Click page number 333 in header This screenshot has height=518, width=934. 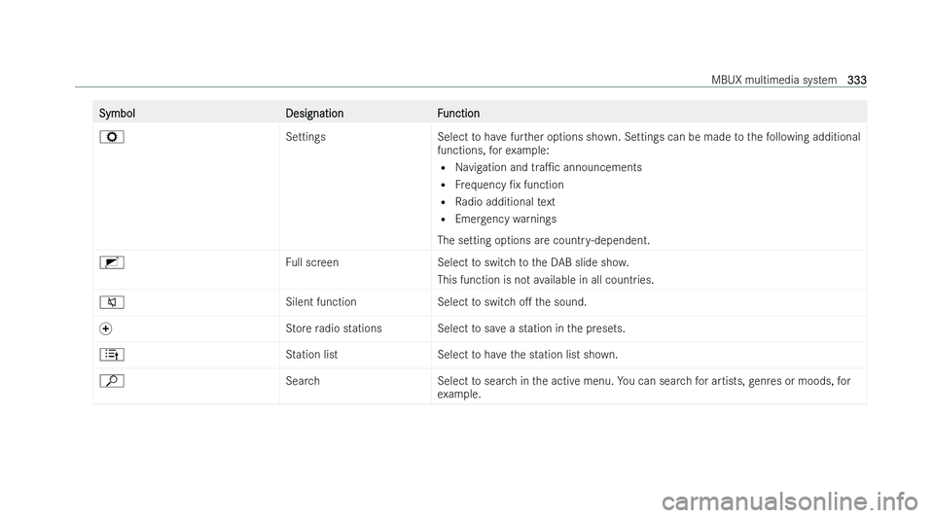(x=856, y=80)
